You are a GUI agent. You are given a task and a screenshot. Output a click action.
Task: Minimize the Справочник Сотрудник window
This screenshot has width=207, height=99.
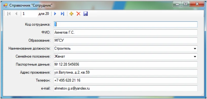(177, 4)
